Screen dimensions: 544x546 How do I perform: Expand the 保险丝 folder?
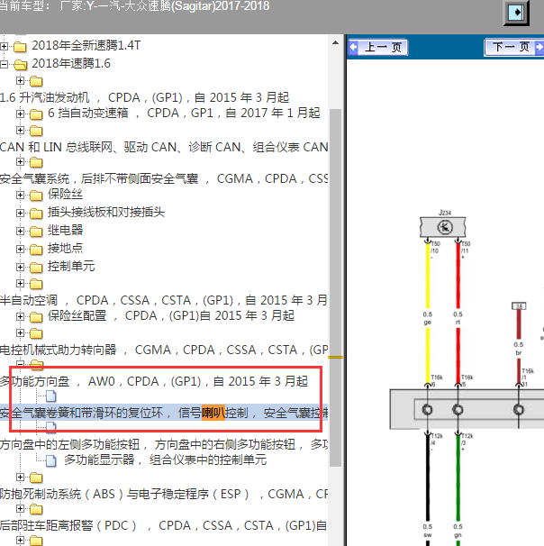tap(20, 195)
